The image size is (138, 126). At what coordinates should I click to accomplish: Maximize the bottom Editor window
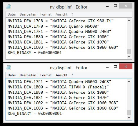(x=115, y=66)
